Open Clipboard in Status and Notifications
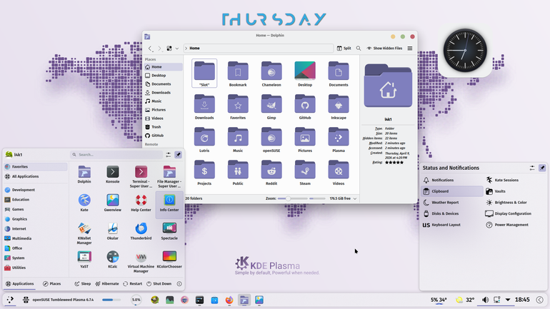 point(451,191)
